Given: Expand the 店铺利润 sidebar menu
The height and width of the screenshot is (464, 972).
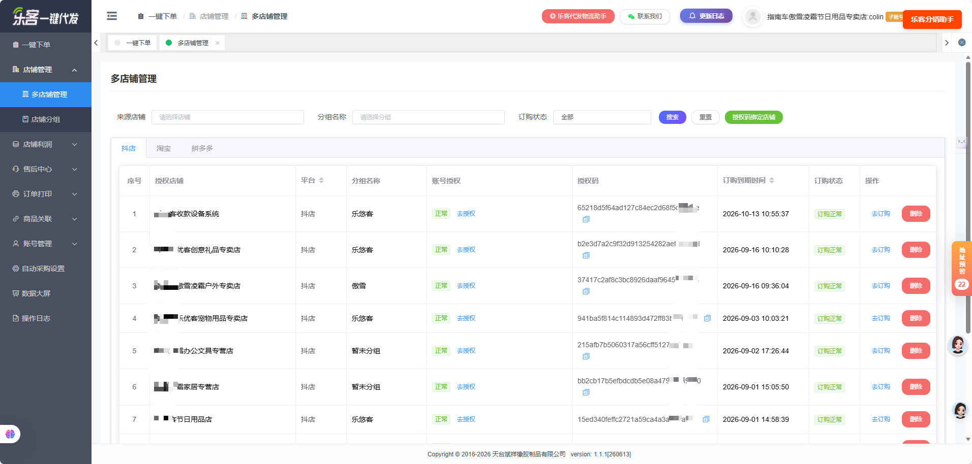Looking at the screenshot, I should coord(46,144).
